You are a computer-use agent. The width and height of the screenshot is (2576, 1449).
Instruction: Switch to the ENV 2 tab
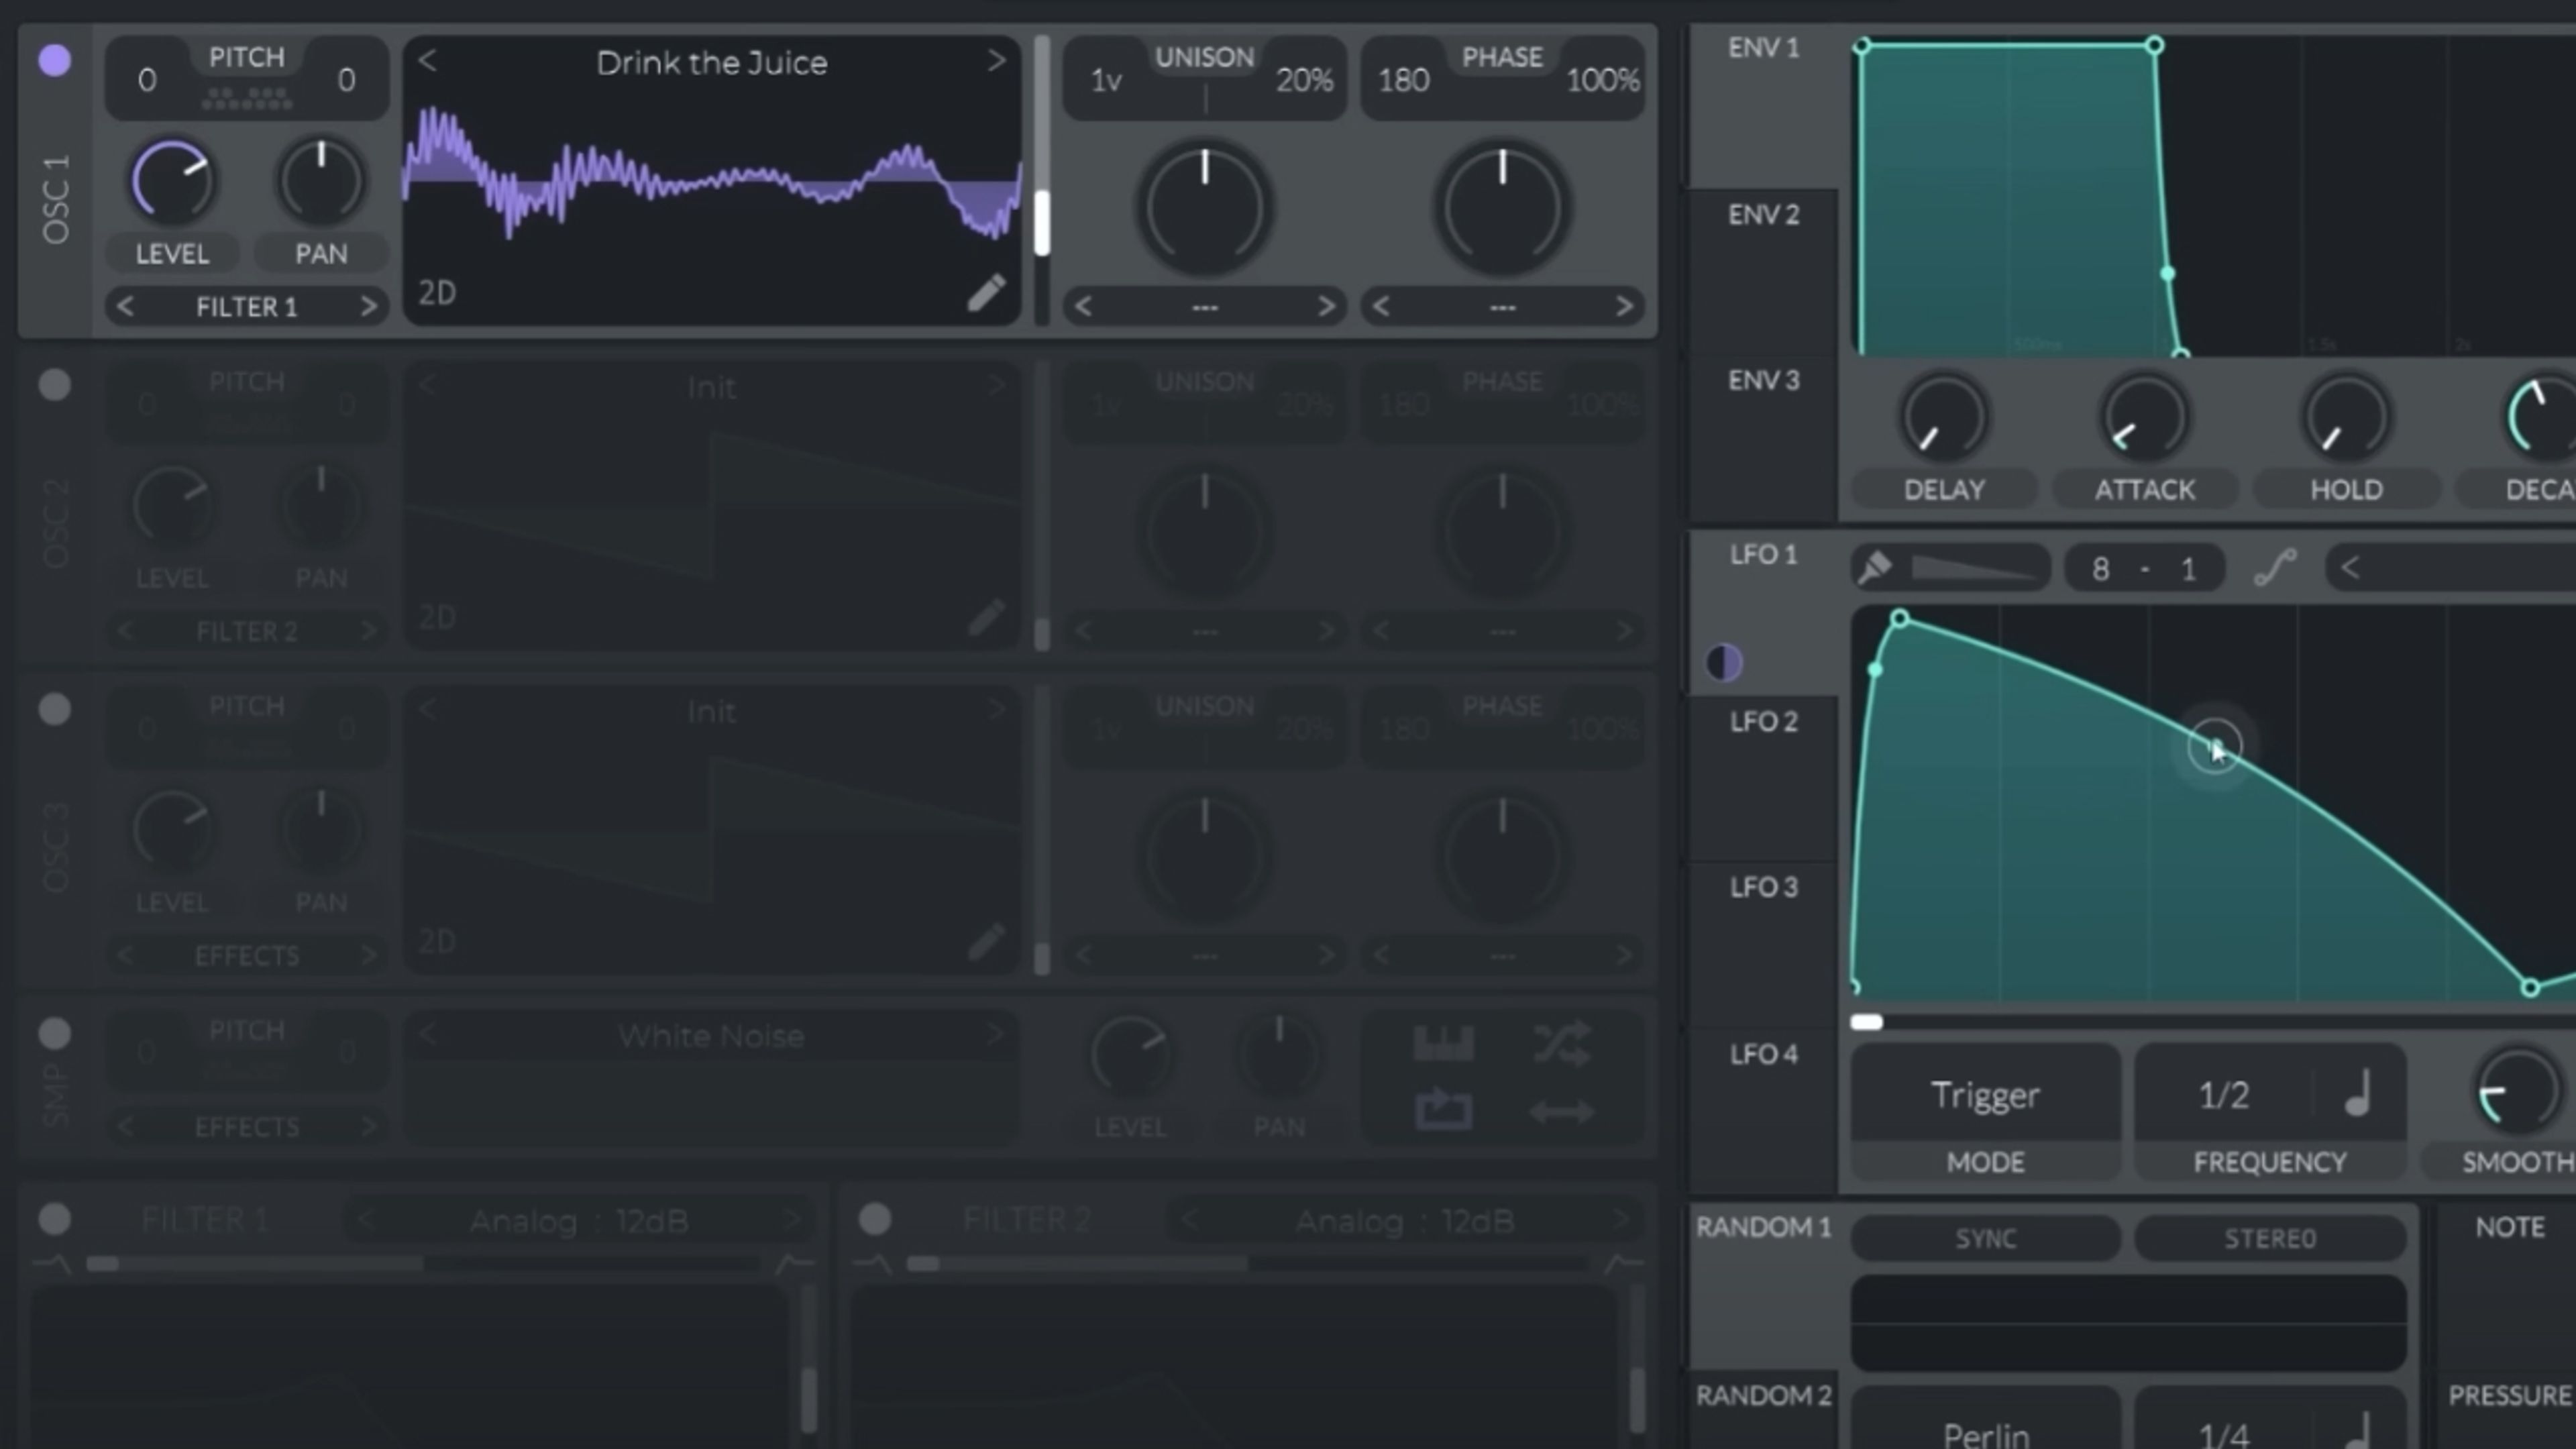pos(1762,215)
